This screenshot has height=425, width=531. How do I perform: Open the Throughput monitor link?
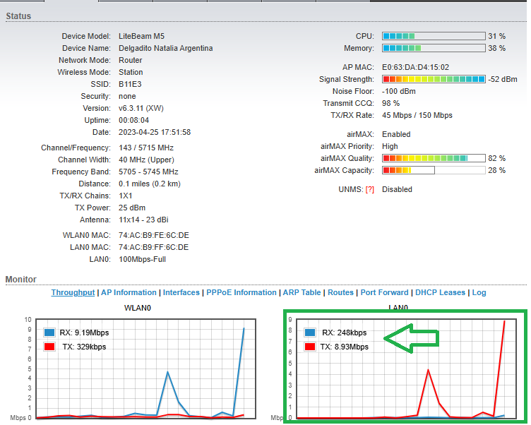point(73,292)
